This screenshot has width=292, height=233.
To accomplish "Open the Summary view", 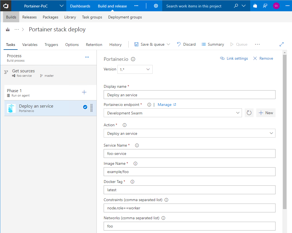I will (213, 44).
